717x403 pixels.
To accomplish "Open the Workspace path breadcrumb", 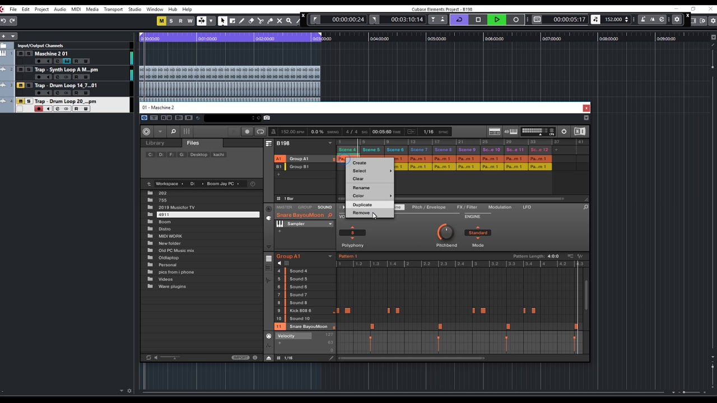I will click(166, 184).
